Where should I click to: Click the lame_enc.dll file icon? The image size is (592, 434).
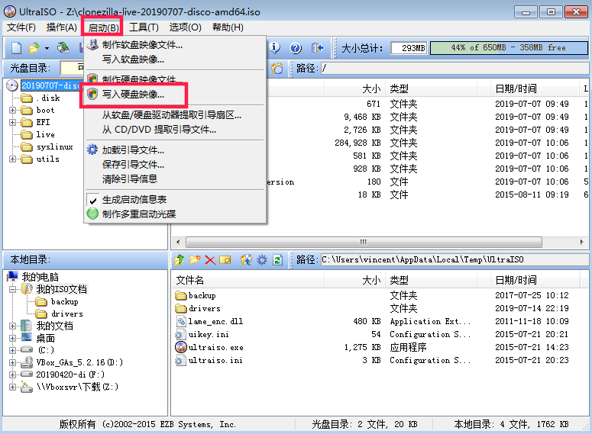[181, 321]
